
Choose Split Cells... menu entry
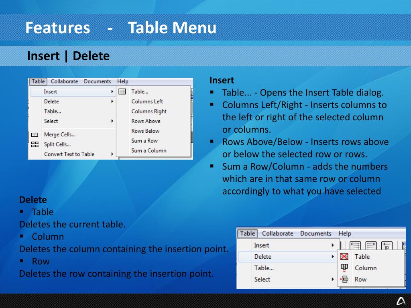point(73,144)
